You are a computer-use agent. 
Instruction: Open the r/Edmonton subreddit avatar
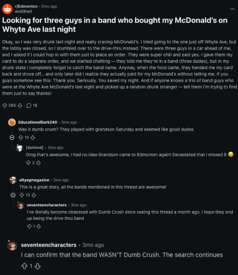pyautogui.click(x=7, y=9)
